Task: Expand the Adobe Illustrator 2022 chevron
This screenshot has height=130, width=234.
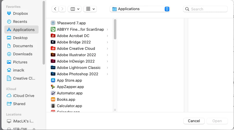Action: [x=107, y=55]
